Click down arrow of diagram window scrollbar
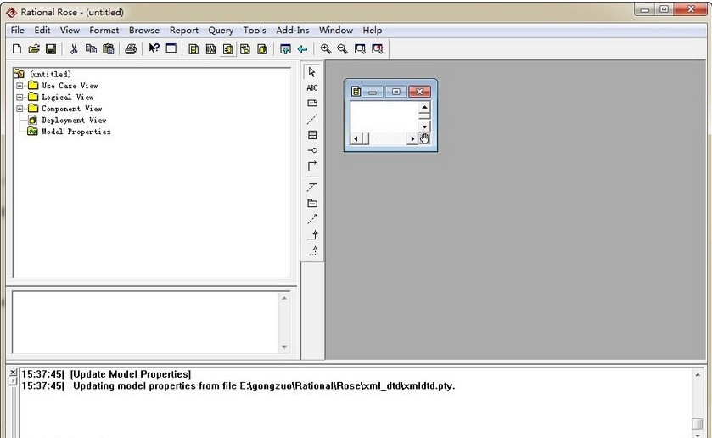Viewport: 712px width, 438px height. tap(424, 126)
